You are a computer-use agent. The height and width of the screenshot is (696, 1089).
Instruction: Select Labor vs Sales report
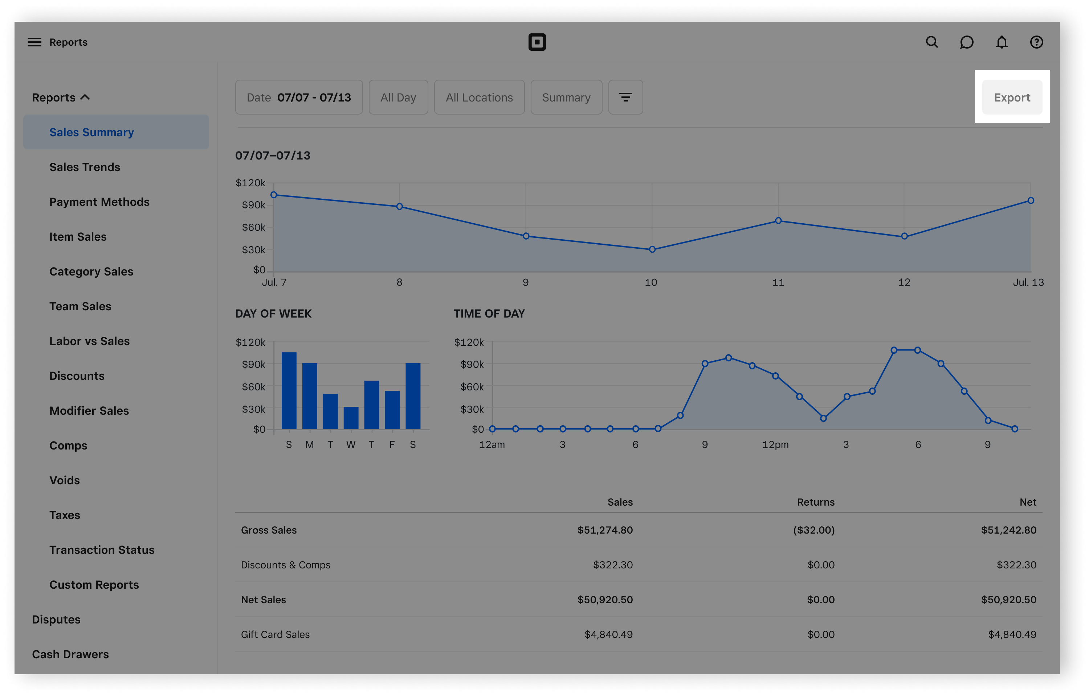(x=89, y=341)
